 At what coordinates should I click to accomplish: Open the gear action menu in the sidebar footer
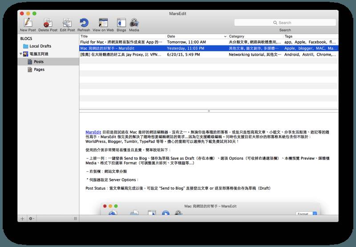(31, 219)
